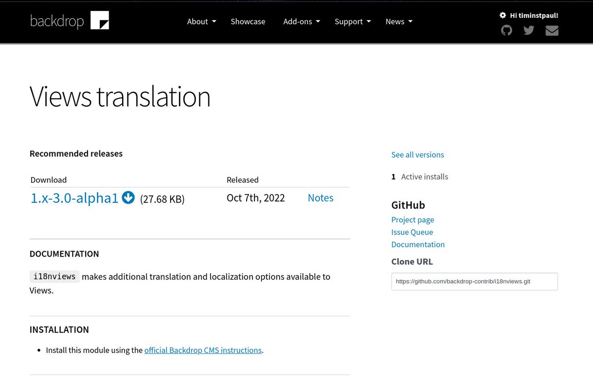Click the (27.68 KB) file size text

point(162,199)
